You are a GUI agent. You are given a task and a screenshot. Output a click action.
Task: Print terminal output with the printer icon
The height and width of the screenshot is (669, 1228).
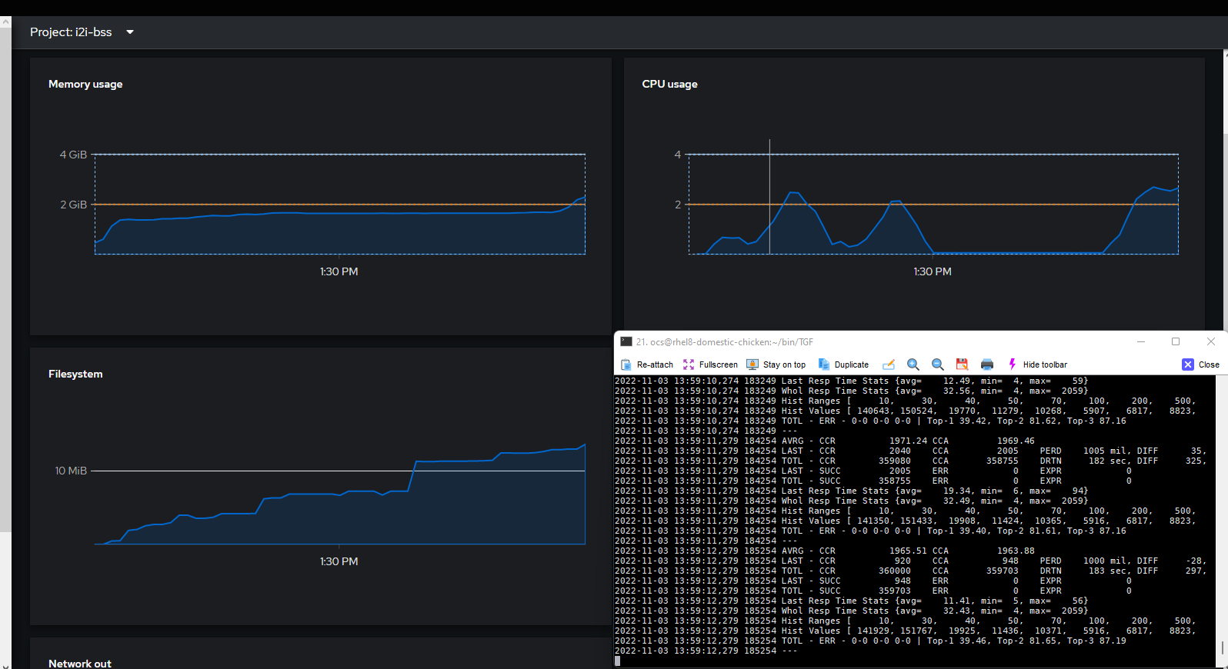(x=987, y=364)
